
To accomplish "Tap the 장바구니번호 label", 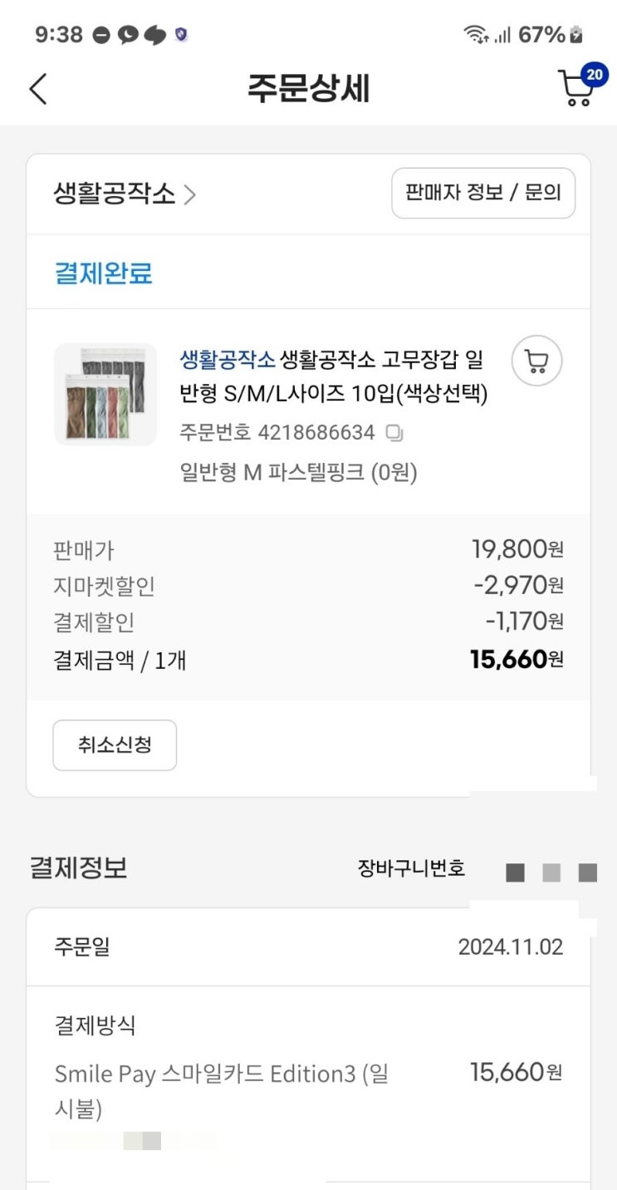I will [x=412, y=869].
